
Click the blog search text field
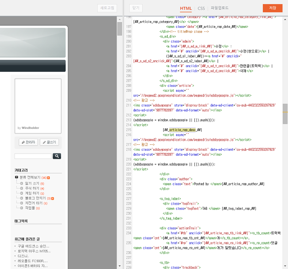pos(33,156)
